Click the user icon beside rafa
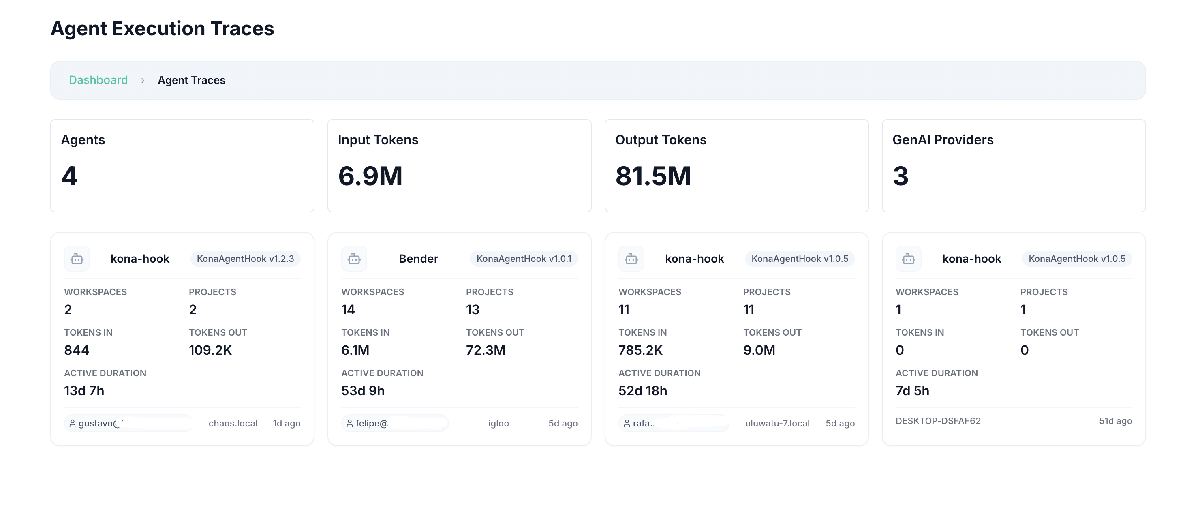This screenshot has height=510, width=1185. (x=627, y=424)
